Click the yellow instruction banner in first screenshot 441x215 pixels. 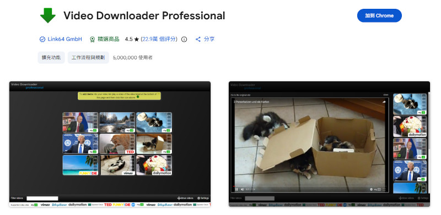119,96
